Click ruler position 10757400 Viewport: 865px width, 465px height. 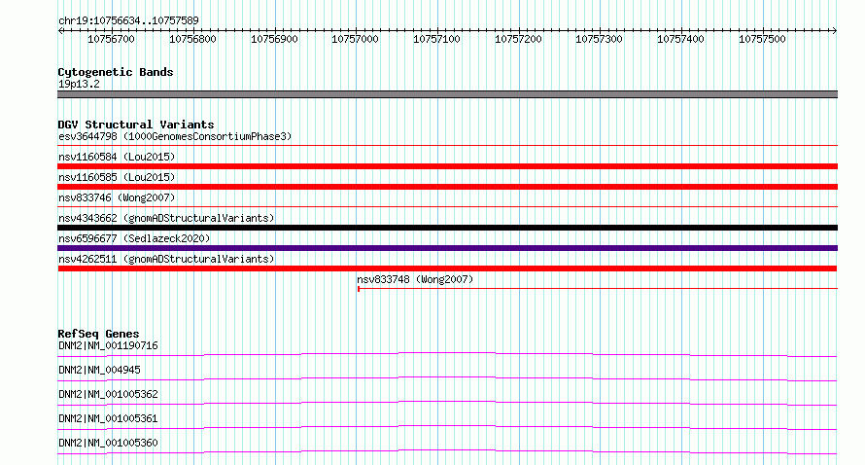(x=680, y=39)
